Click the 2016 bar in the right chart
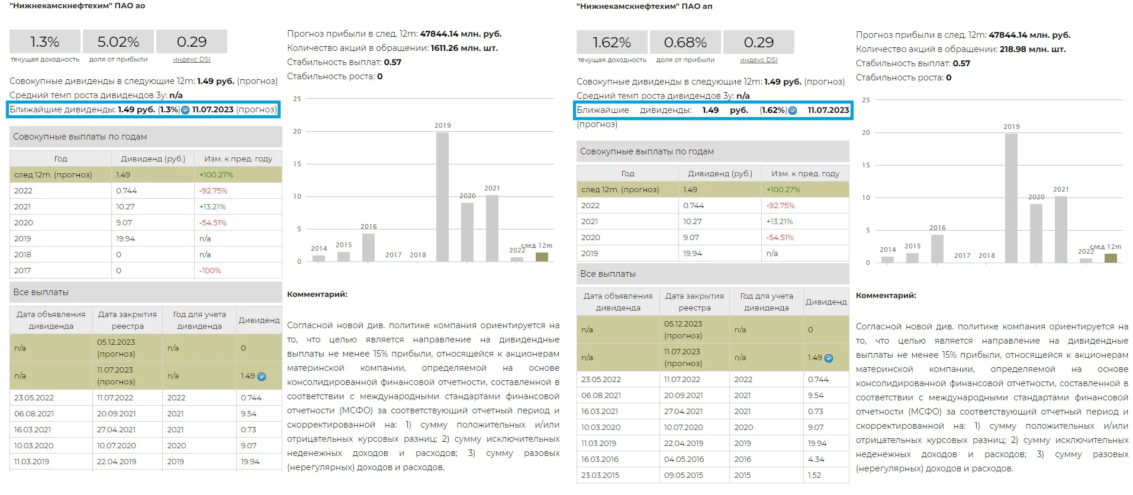 tap(937, 248)
